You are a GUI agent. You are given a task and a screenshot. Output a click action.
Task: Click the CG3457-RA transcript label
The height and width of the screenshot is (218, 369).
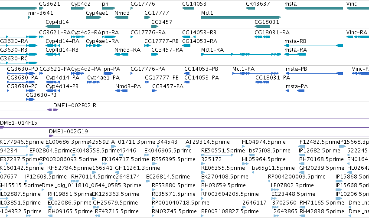(167, 50)
